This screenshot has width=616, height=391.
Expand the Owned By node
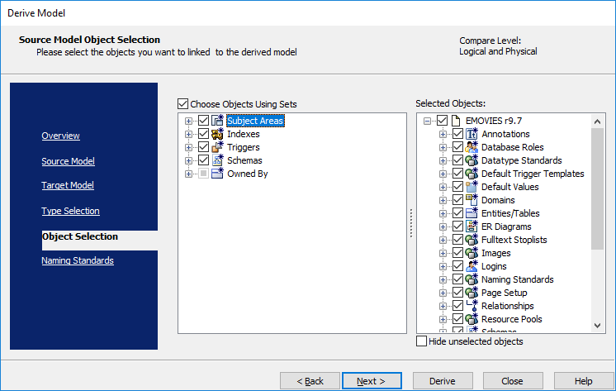point(188,174)
